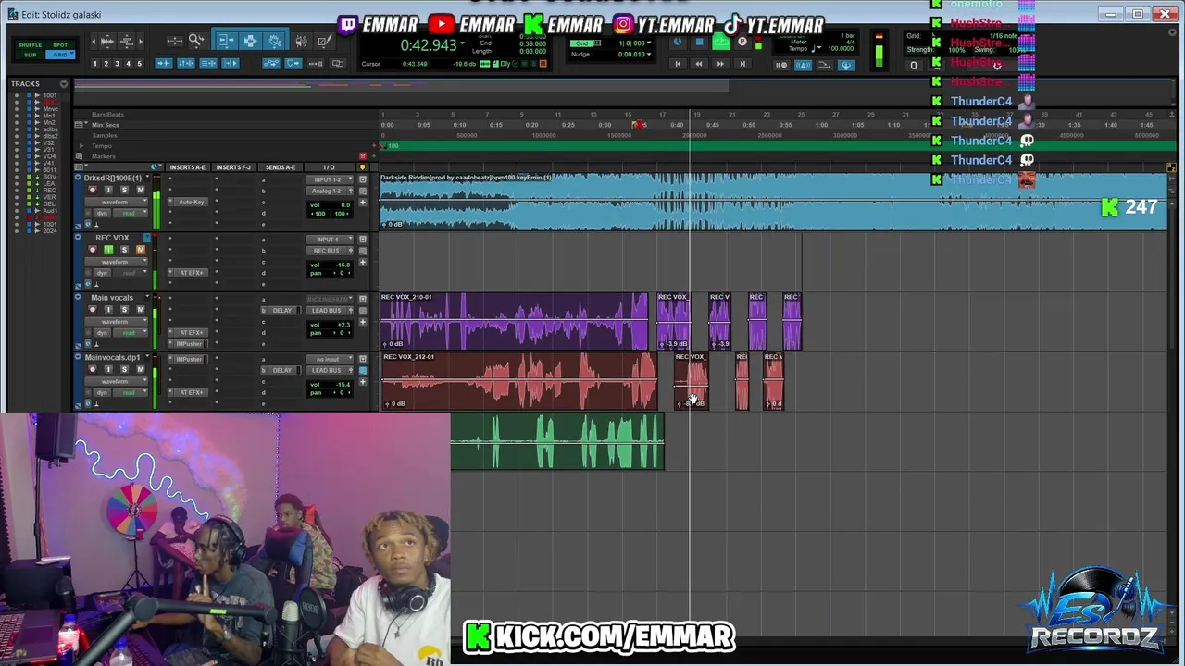The image size is (1185, 666).
Task: Select the Scrubber tool
Action: [x=301, y=41]
